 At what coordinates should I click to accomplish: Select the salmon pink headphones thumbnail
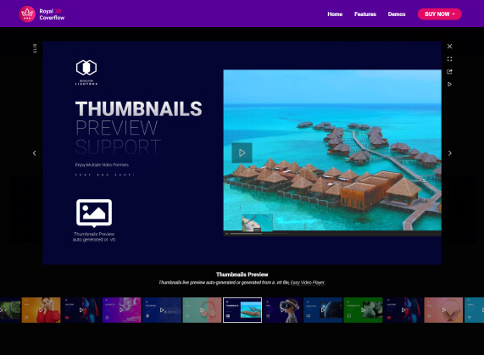click(443, 310)
